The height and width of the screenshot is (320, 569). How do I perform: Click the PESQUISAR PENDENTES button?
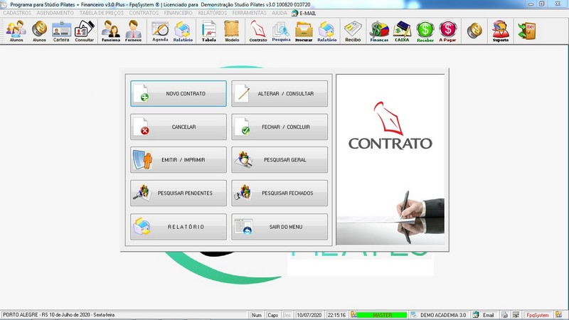point(179,193)
